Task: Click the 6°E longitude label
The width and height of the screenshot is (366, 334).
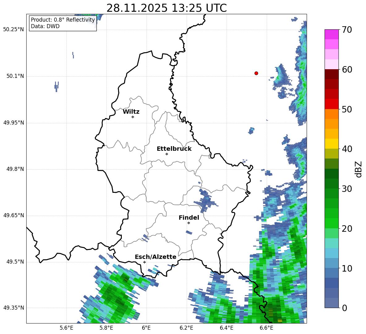Action: [x=146, y=328]
